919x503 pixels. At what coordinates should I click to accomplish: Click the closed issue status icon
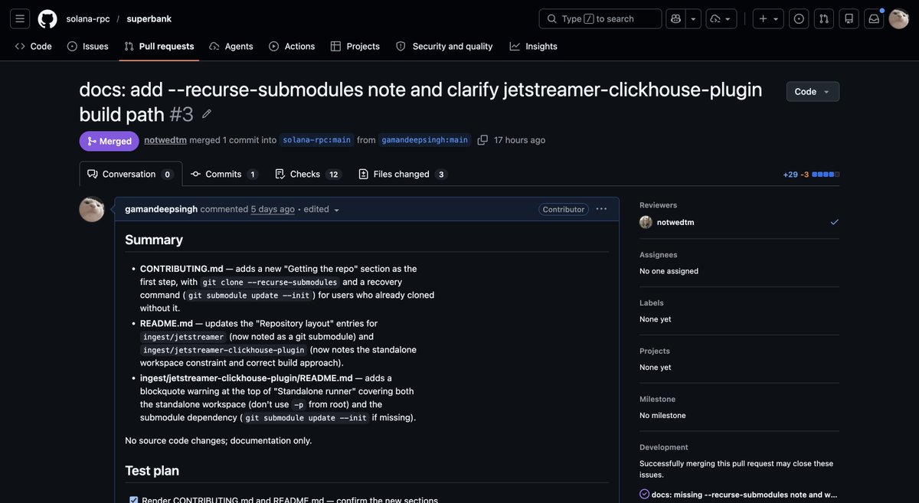(644, 495)
